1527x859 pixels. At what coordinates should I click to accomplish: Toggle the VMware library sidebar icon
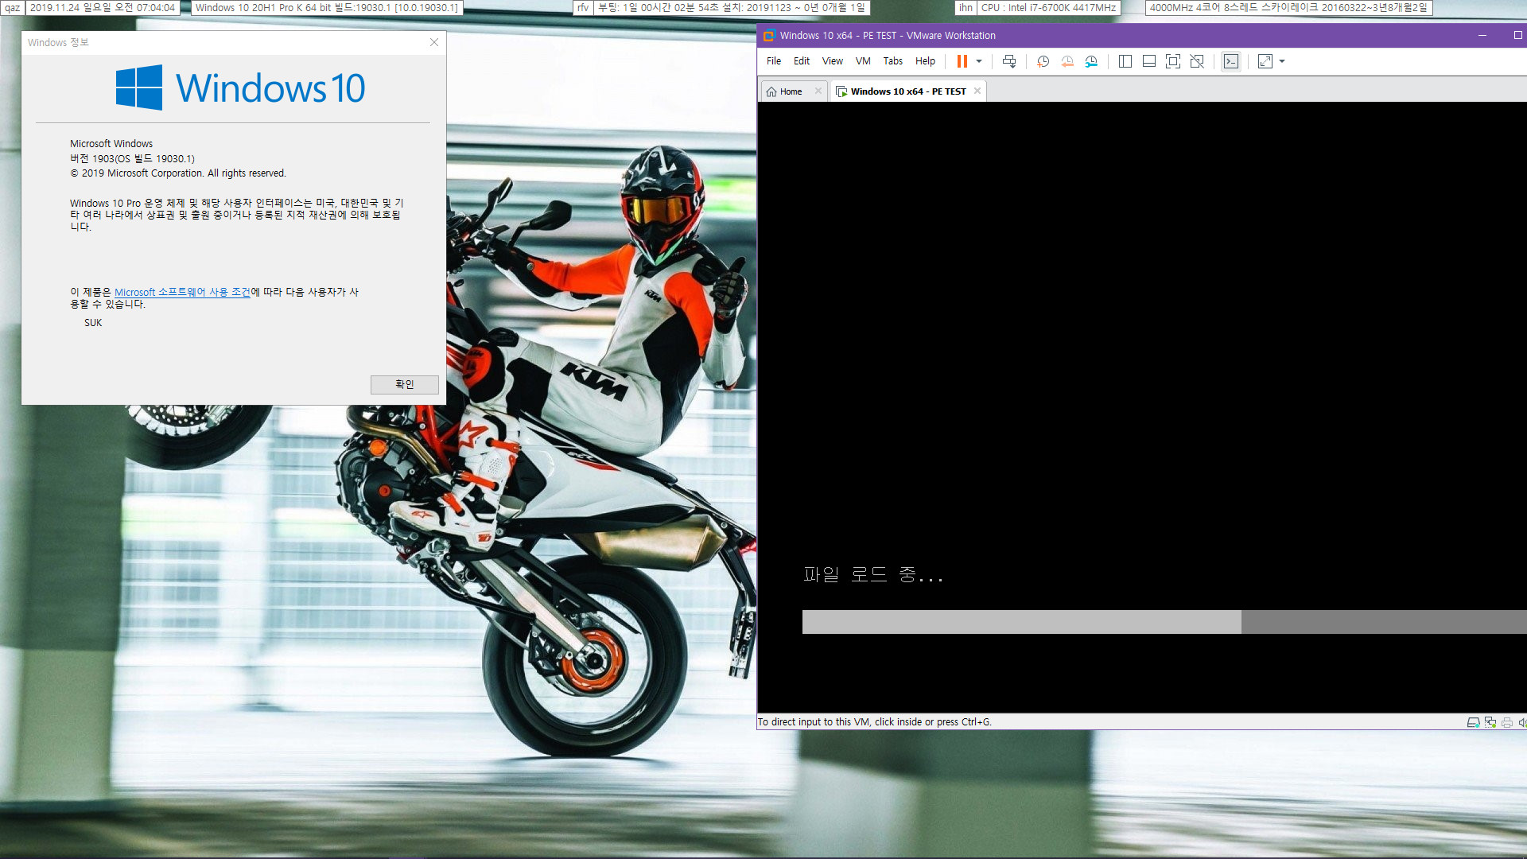coord(1125,61)
